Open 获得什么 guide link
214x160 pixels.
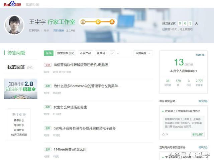pyautogui.click(x=19, y=130)
